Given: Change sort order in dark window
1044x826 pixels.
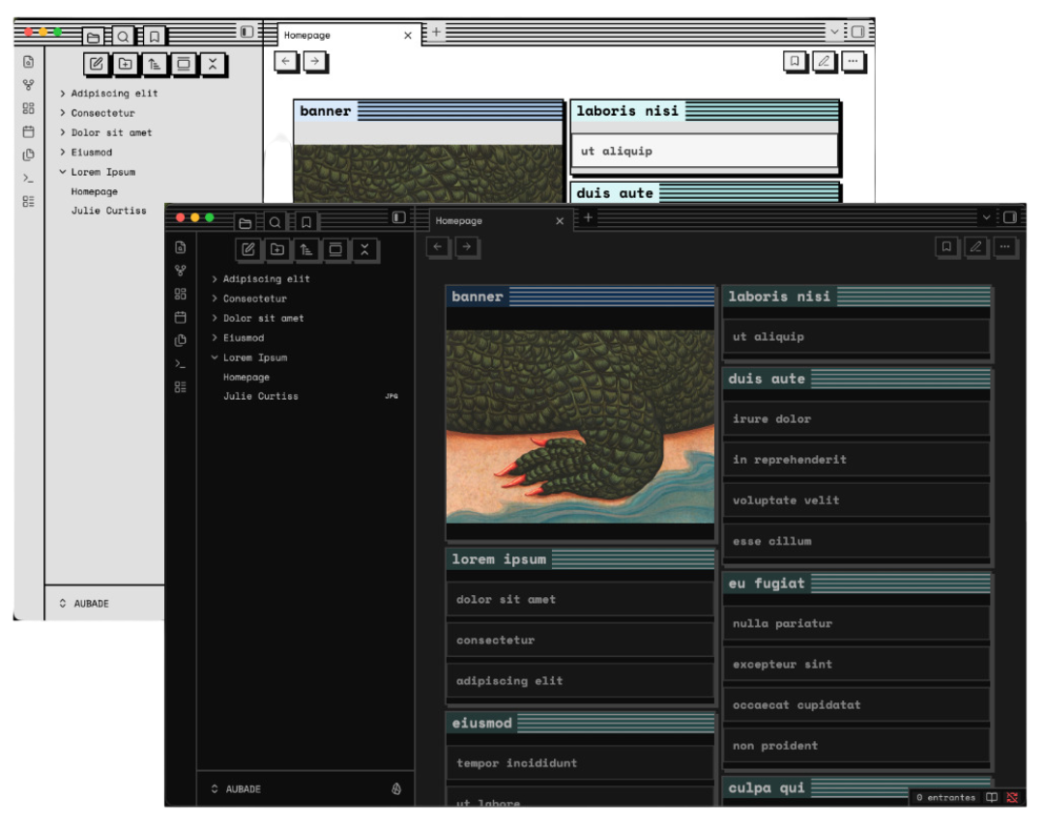Looking at the screenshot, I should coord(306,249).
